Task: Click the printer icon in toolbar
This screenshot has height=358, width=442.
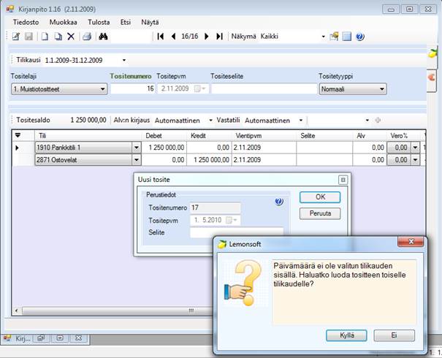Action: (87, 37)
